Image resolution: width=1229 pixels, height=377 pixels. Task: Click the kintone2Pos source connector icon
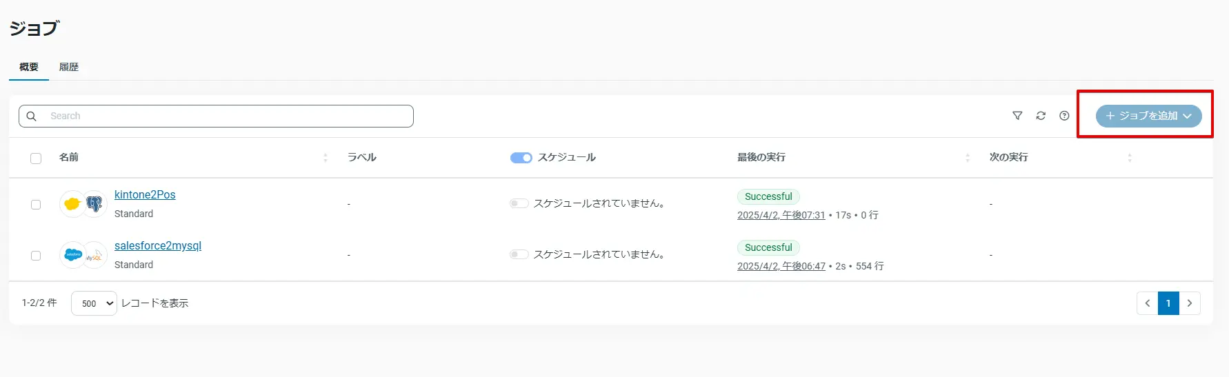[72, 204]
